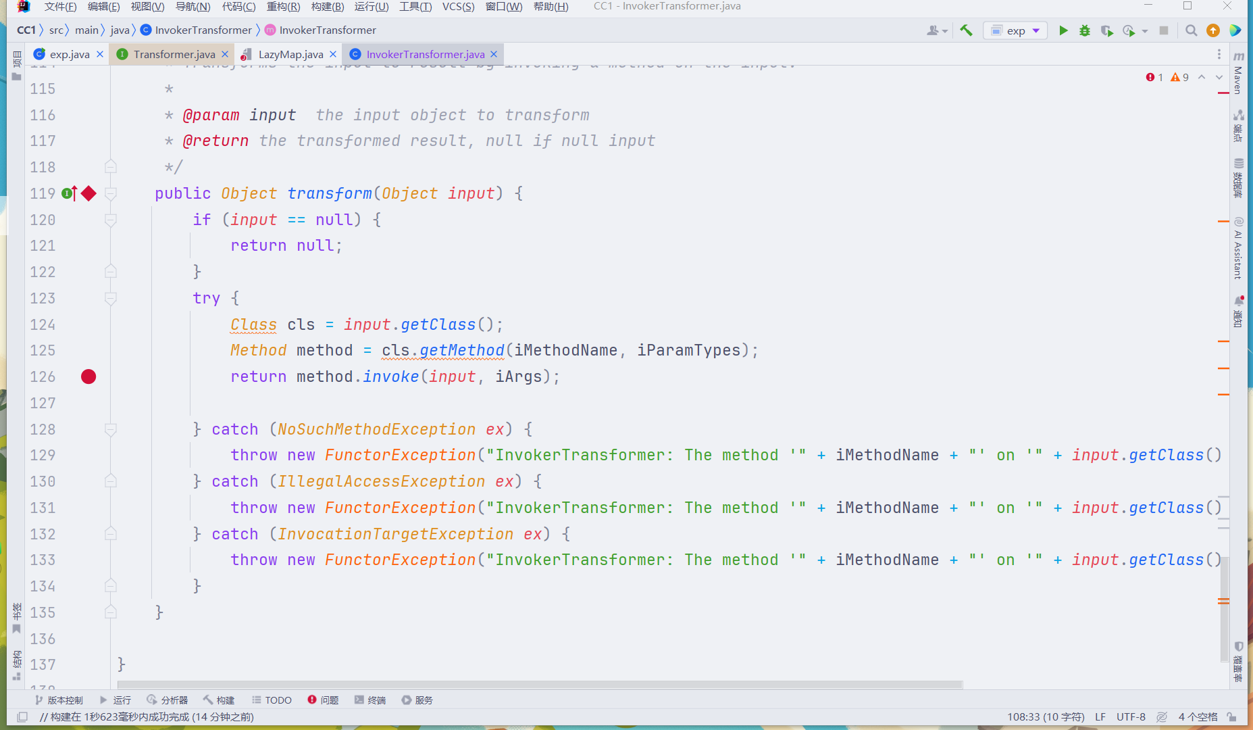Open the profiler options dropdown arrow
This screenshot has height=730, width=1253.
pyautogui.click(x=1144, y=30)
